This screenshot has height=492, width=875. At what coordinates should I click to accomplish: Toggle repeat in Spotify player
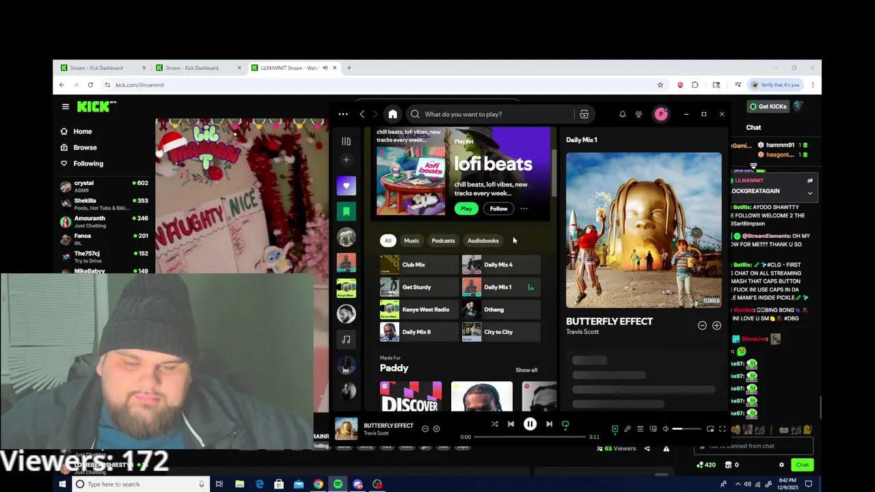(x=565, y=424)
